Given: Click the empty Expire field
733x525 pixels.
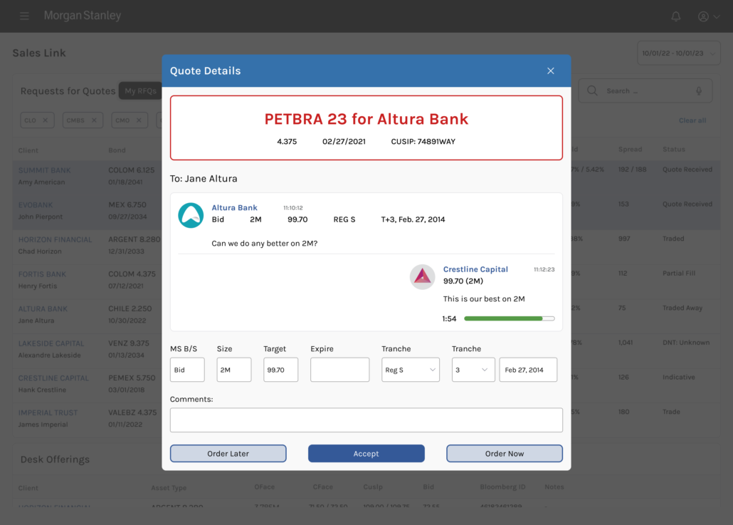Looking at the screenshot, I should click(x=340, y=370).
